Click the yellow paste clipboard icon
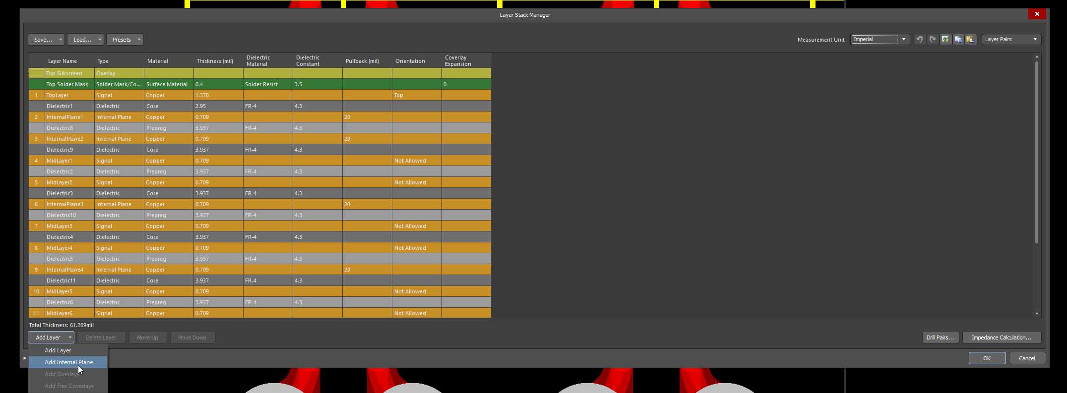1067x393 pixels. (x=971, y=40)
